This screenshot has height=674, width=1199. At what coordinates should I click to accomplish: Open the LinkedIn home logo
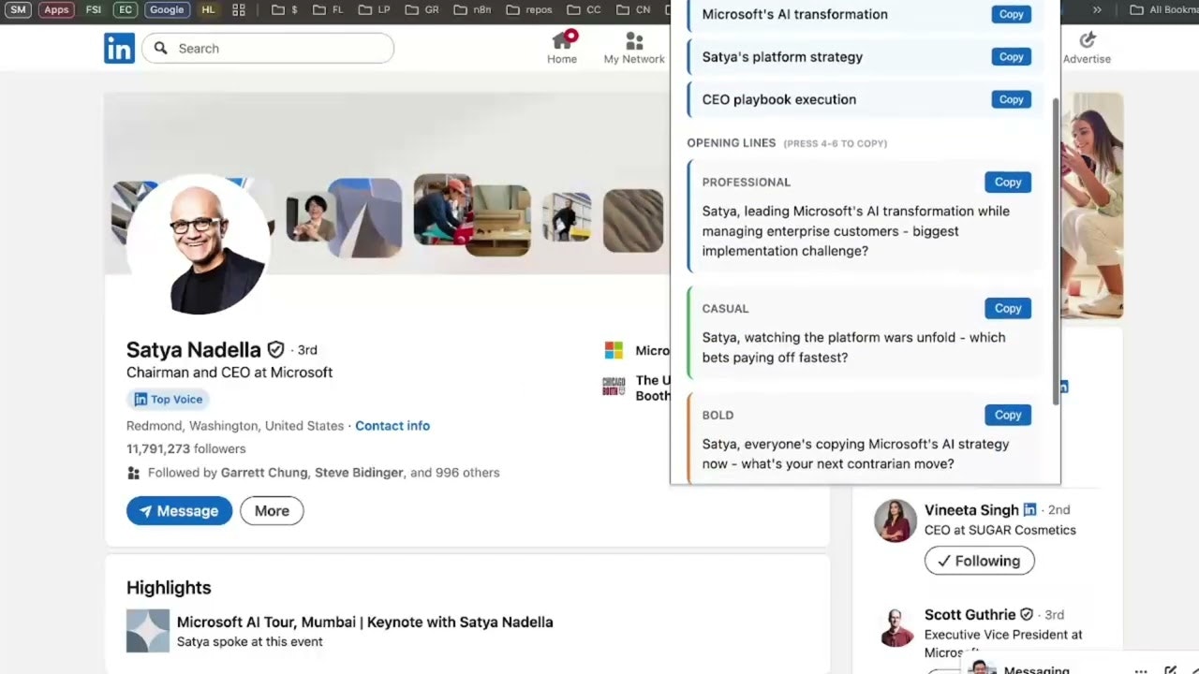pos(119,48)
